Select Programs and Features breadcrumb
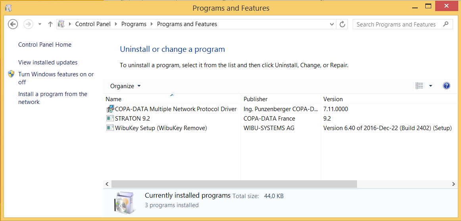Viewport: 461px width, 221px height. point(187,24)
